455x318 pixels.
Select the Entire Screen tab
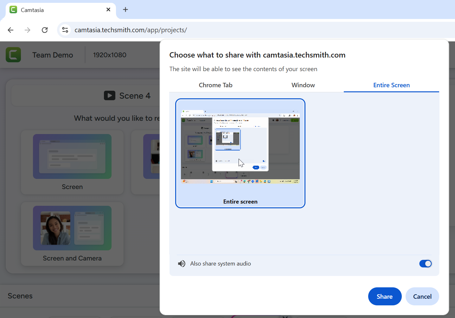coord(391,85)
